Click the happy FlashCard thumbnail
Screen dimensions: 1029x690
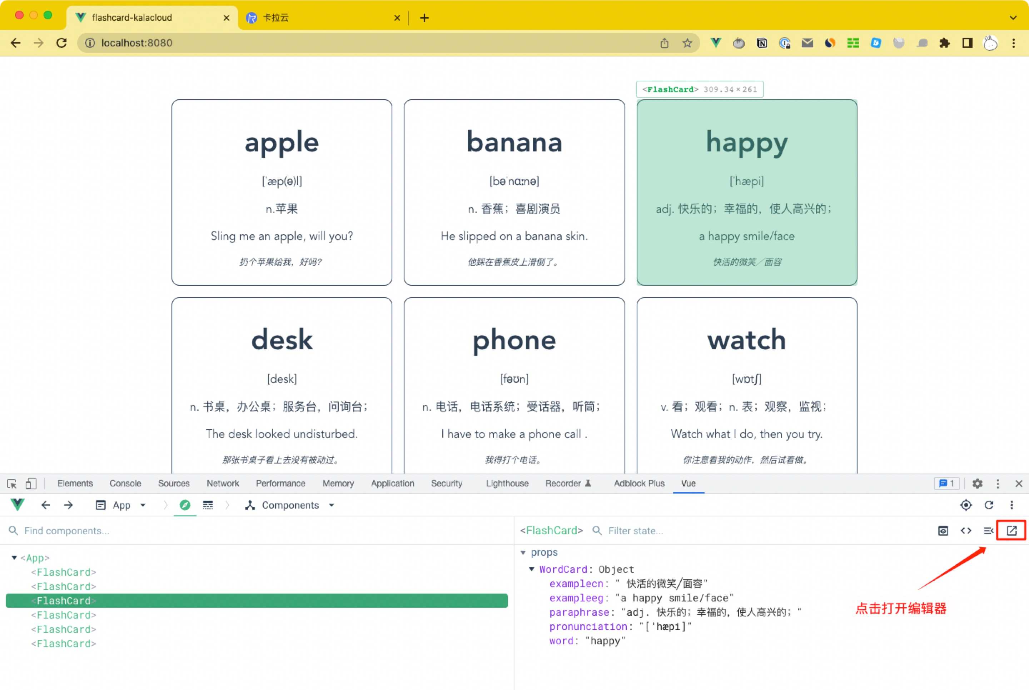point(746,192)
